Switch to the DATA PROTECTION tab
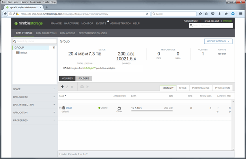This screenshot has width=246, height=159. pyautogui.click(x=46, y=33)
